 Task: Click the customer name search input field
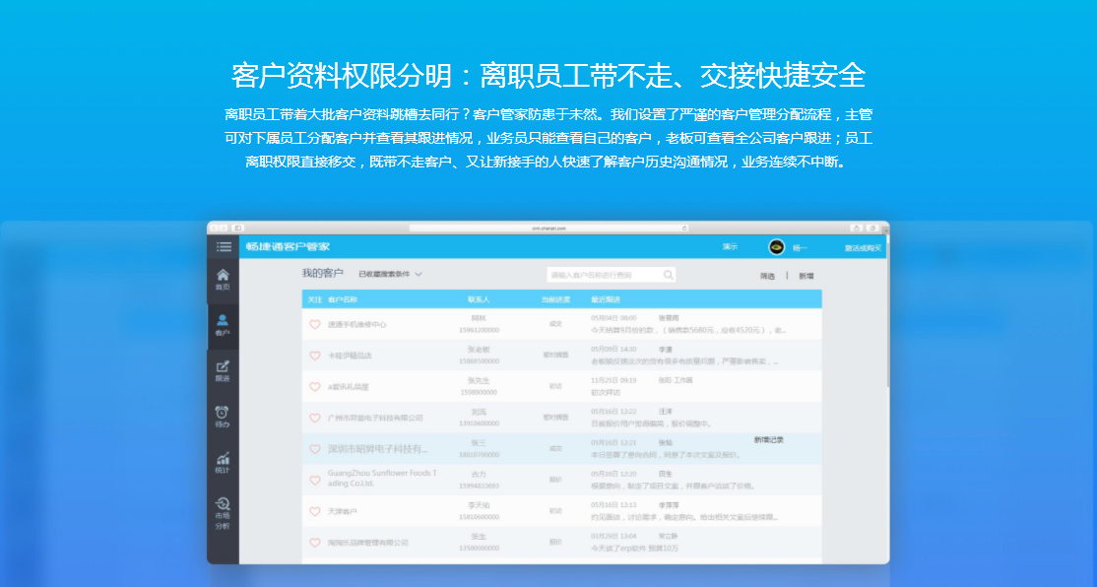603,275
